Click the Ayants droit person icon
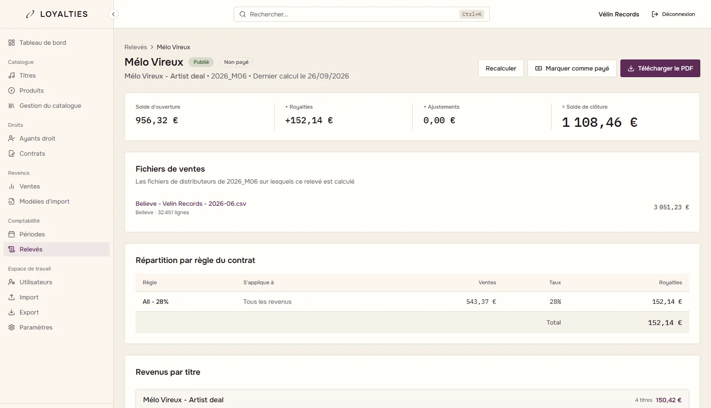Screen dimensions: 711x408 coord(12,138)
